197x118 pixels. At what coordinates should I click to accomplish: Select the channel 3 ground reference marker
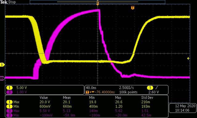pyautogui.click(x=2, y=78)
